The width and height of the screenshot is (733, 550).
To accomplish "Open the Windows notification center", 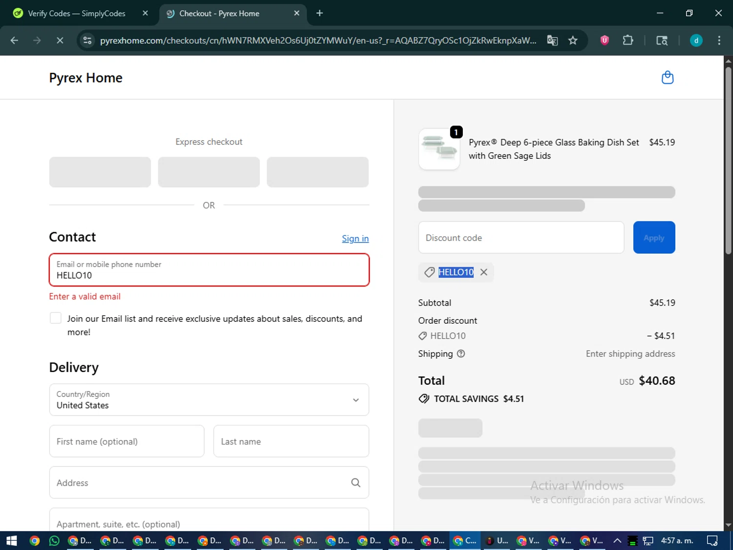I will coord(712,541).
